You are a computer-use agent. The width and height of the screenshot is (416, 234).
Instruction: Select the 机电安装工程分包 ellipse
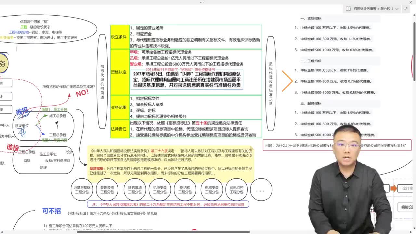click(x=160, y=190)
